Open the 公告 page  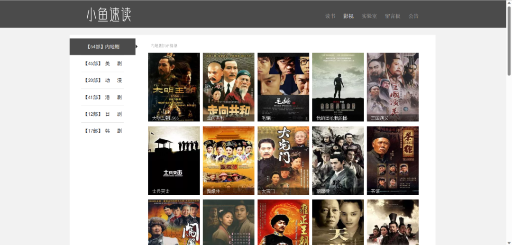click(x=413, y=16)
